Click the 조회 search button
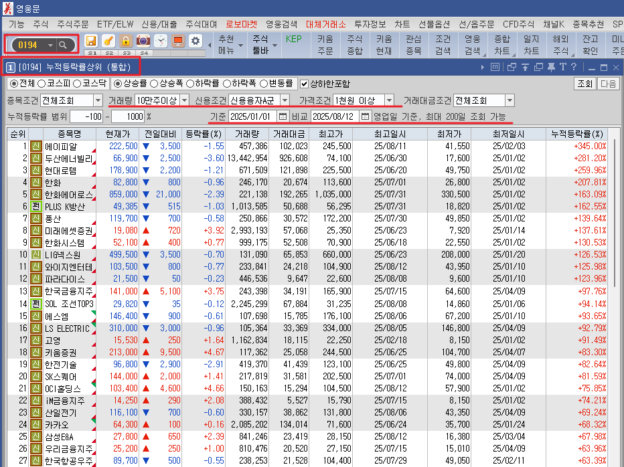This screenshot has width=624, height=467. pos(584,84)
